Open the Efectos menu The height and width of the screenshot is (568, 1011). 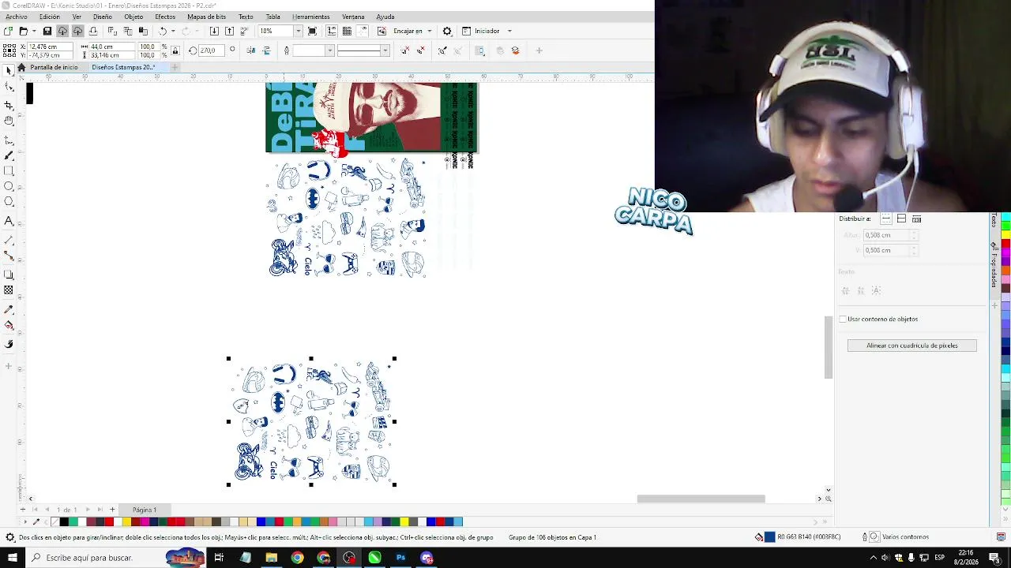165,17
